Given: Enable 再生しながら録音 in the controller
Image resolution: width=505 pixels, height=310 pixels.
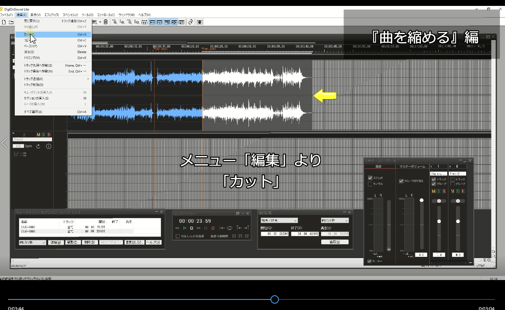Looking at the screenshot, I should pos(177,236).
